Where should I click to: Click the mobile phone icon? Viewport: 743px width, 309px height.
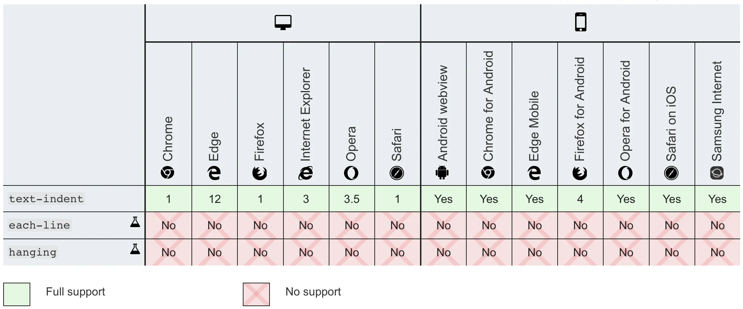(580, 22)
